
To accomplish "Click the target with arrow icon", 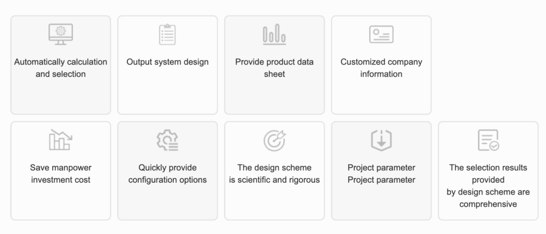I will tap(275, 140).
